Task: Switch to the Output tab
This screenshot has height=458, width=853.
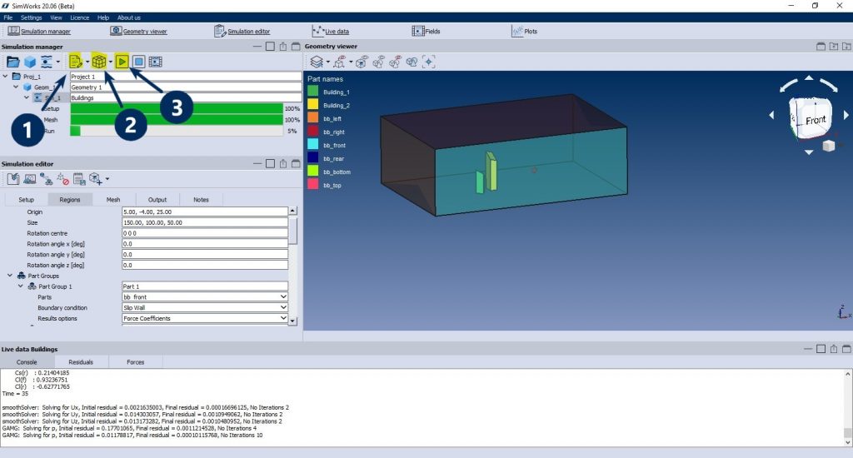Action: pyautogui.click(x=157, y=200)
